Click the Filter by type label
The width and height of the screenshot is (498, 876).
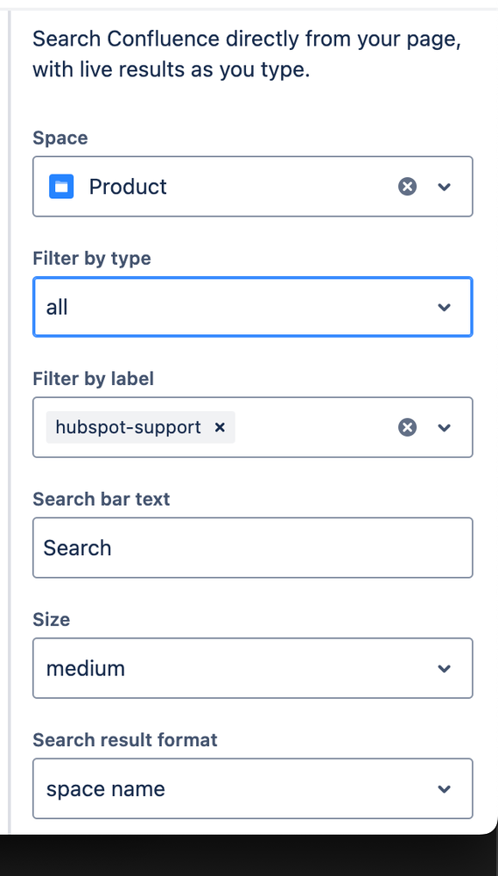[x=92, y=258]
